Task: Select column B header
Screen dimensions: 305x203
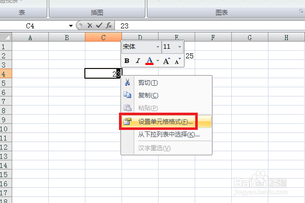Action: pyautogui.click(x=67, y=37)
